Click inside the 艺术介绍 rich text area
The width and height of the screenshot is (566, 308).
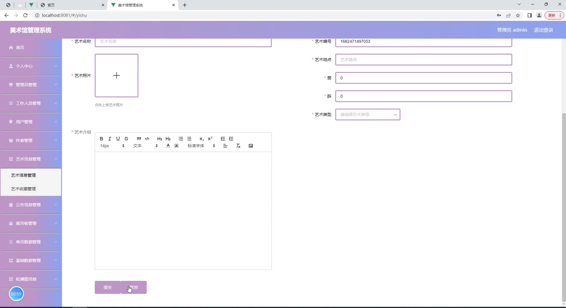(x=183, y=211)
